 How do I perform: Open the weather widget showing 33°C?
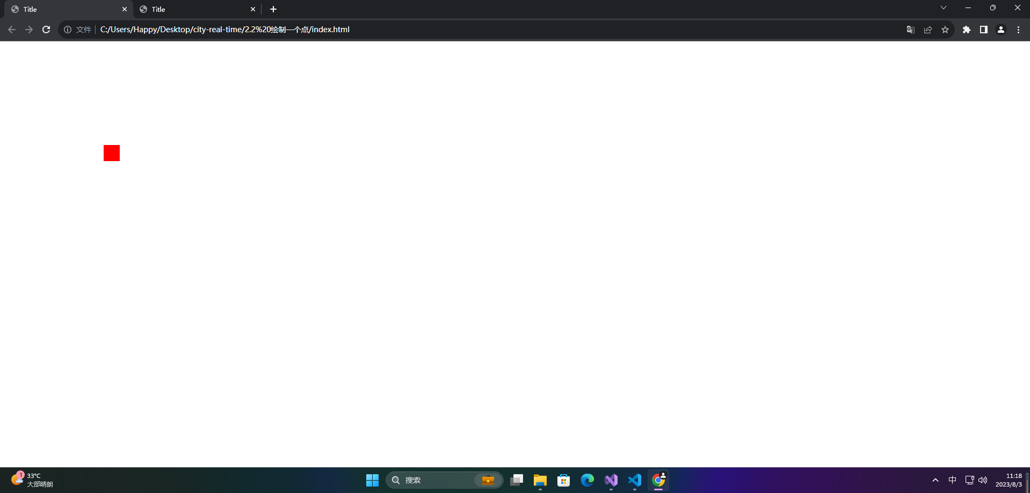(x=32, y=480)
